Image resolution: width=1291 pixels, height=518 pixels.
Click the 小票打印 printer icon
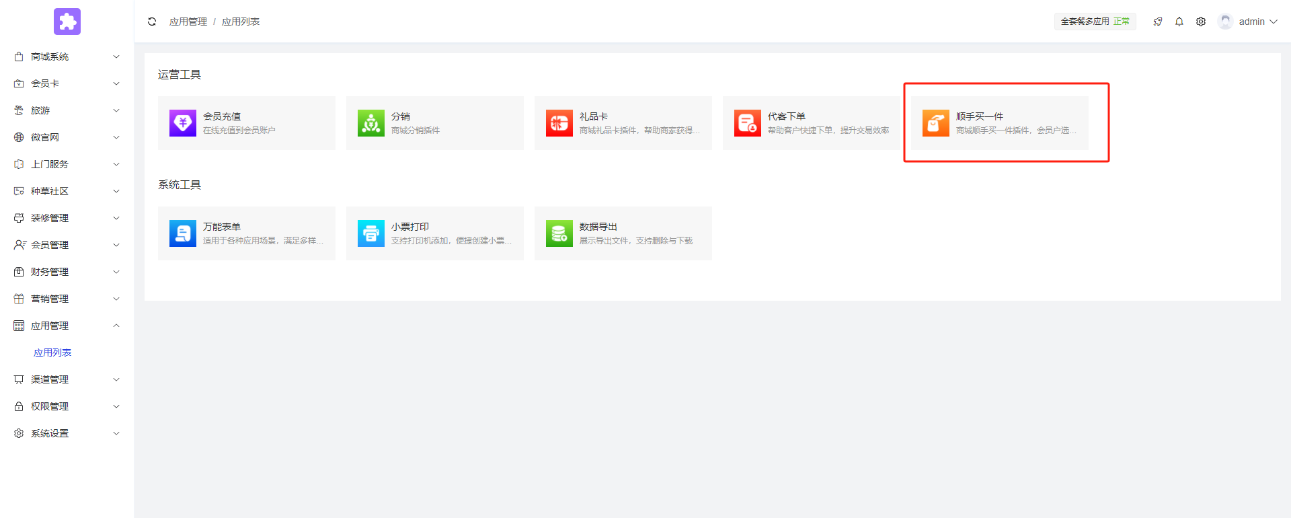[371, 233]
